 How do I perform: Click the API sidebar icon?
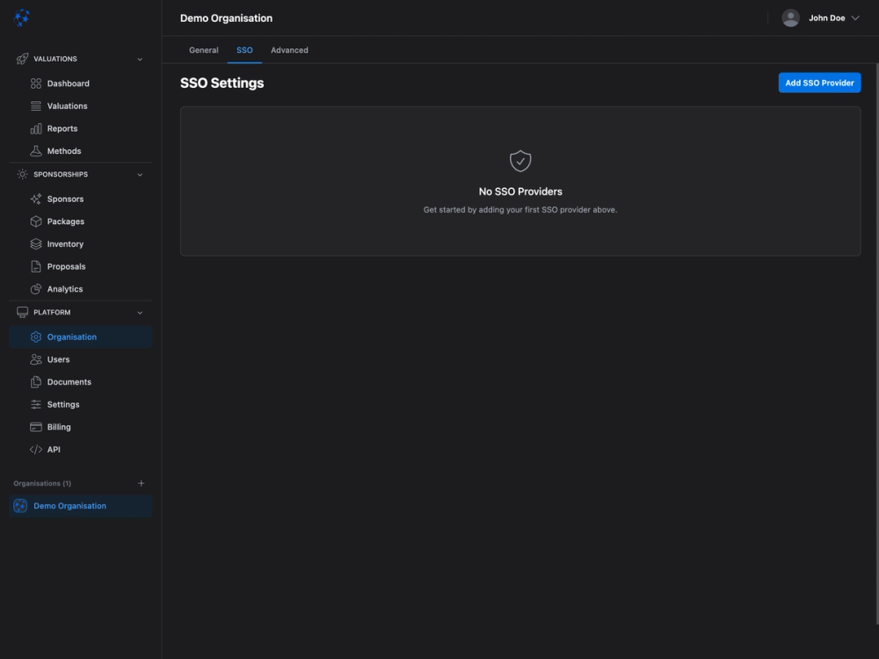tap(35, 449)
